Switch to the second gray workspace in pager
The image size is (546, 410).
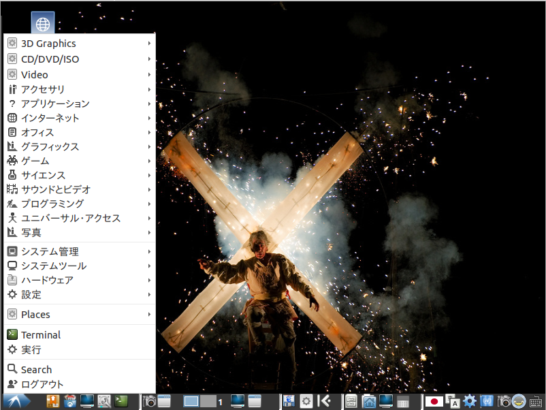[208, 402]
